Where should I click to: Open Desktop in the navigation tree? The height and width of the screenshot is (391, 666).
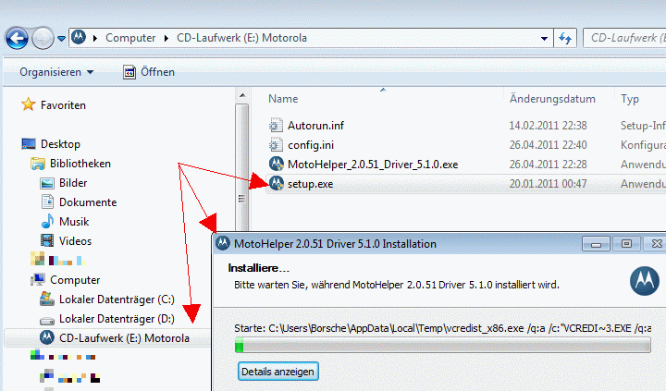pyautogui.click(x=60, y=144)
